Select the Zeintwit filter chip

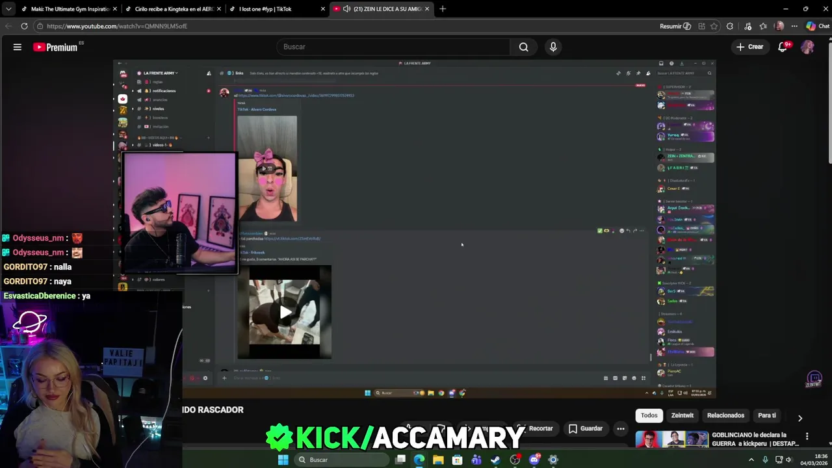point(682,415)
